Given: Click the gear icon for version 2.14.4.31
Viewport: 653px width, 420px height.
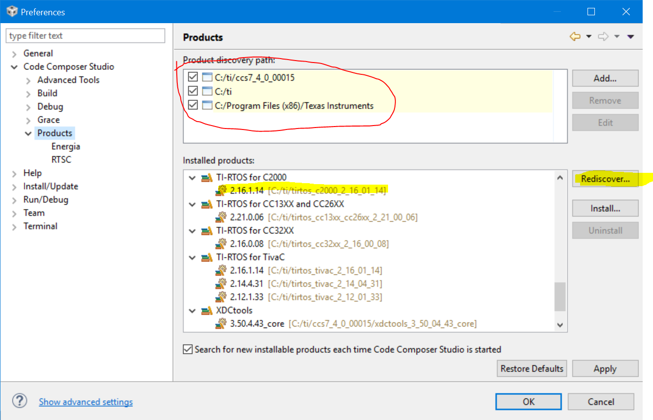Looking at the screenshot, I should click(221, 284).
